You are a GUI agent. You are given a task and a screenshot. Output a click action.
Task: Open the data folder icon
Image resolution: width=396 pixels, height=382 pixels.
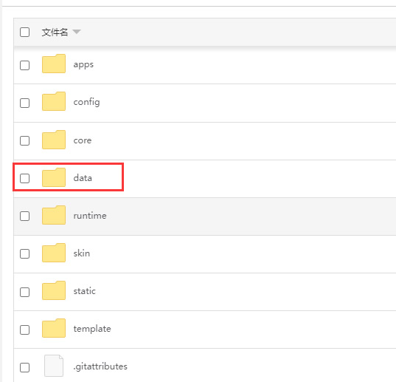54,177
